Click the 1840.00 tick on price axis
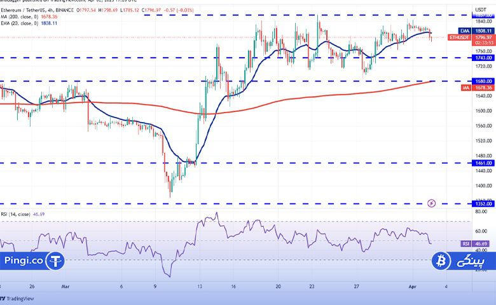The width and height of the screenshot is (496, 305). pos(484,22)
